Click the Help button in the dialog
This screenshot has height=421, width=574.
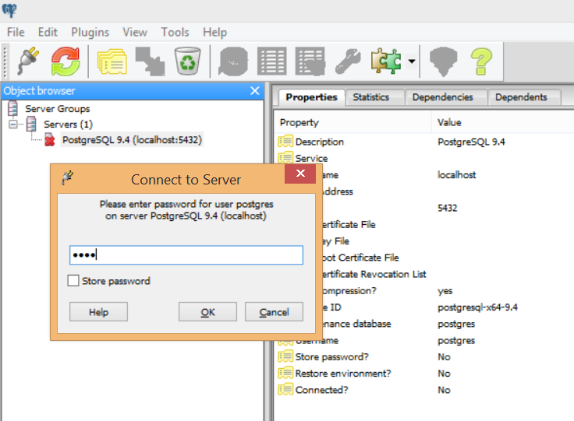pos(98,312)
